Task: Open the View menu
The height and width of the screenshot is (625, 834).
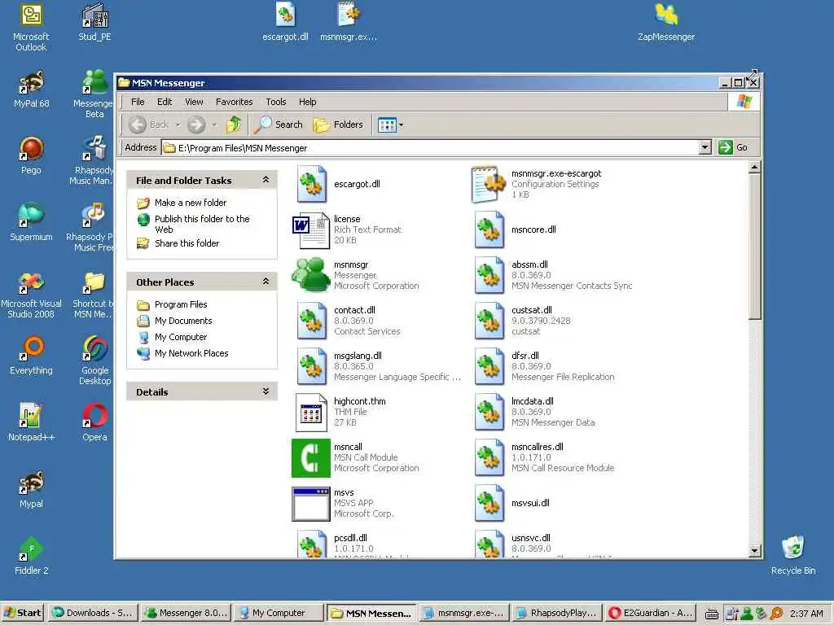Action: tap(194, 102)
